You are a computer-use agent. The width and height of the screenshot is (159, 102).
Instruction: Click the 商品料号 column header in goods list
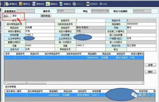(x=34, y=54)
